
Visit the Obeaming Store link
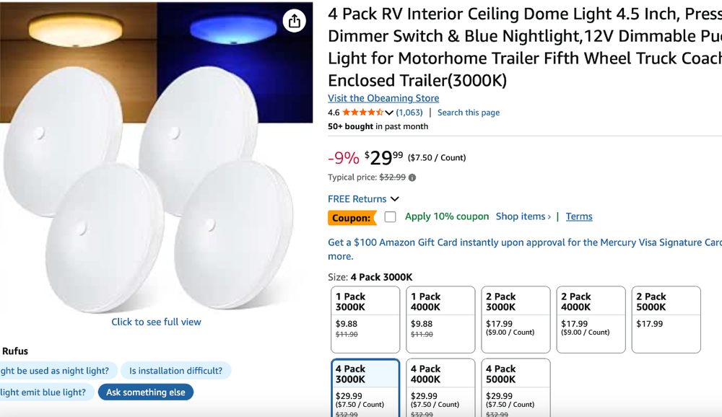pos(383,98)
